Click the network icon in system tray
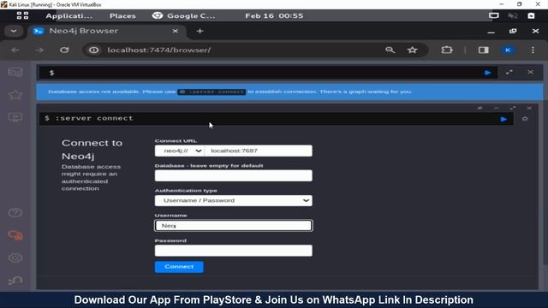Viewport: 548px width, 308px height. pos(513,15)
